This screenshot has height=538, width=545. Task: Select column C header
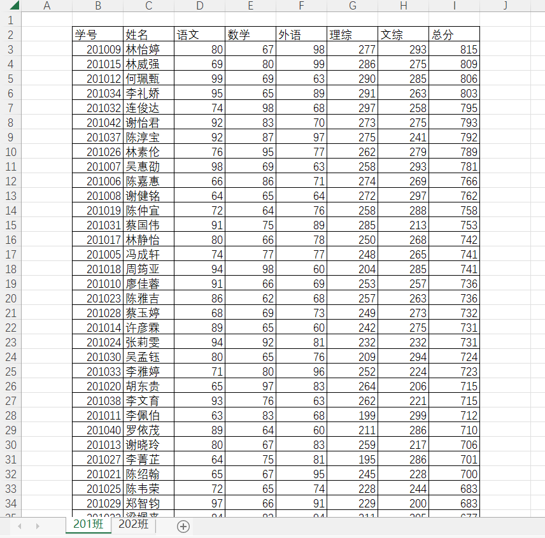click(148, 6)
